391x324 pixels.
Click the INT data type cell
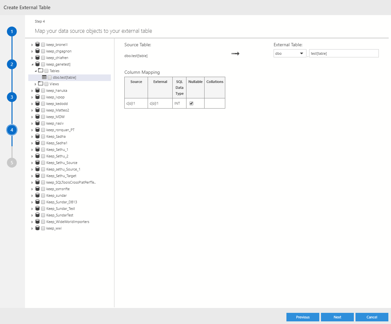click(x=179, y=103)
